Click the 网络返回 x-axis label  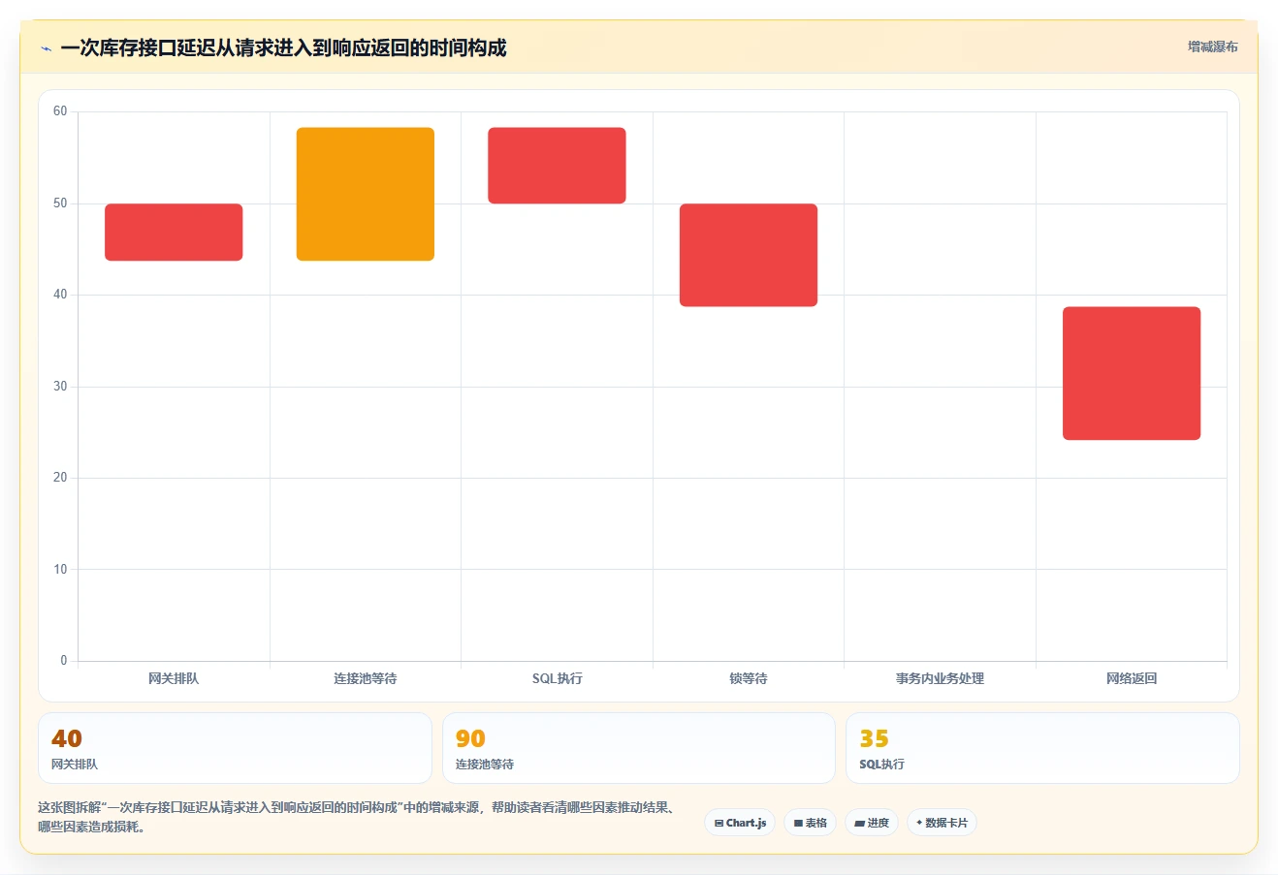click(x=1132, y=678)
